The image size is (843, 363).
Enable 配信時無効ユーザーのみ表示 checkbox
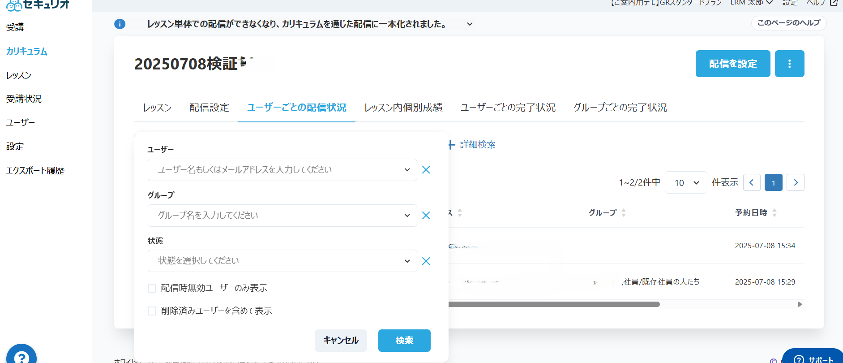point(152,288)
